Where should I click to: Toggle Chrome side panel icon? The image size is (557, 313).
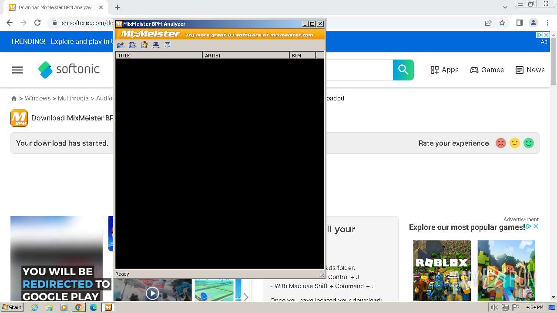[x=519, y=23]
